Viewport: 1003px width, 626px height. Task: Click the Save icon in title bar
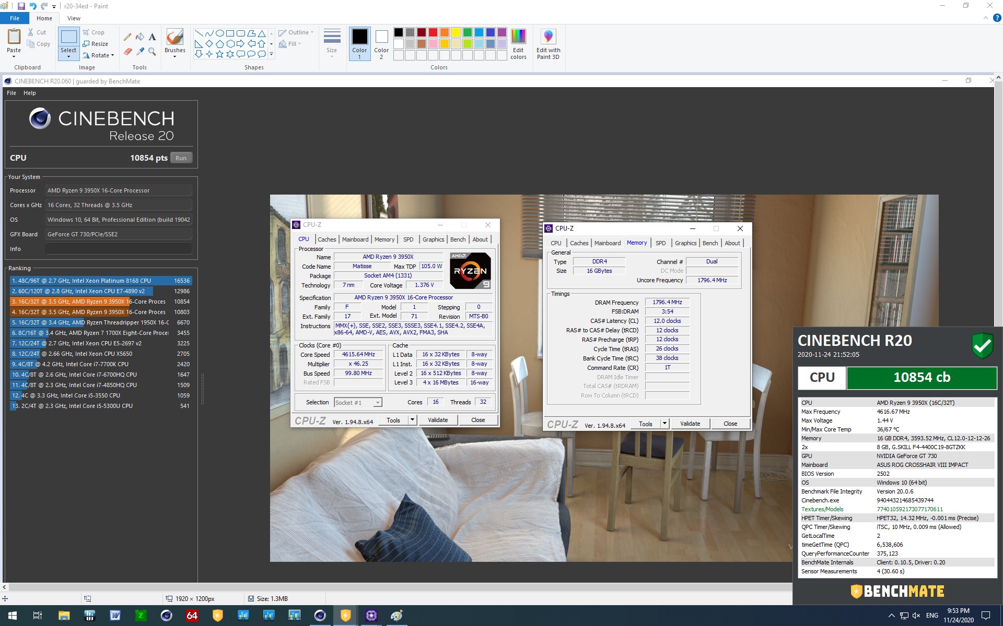pos(21,6)
